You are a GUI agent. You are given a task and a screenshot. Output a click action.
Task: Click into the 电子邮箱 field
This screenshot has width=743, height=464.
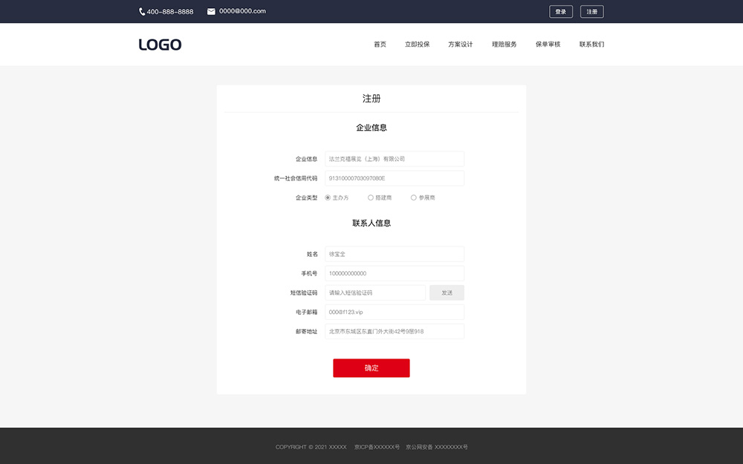coord(395,312)
